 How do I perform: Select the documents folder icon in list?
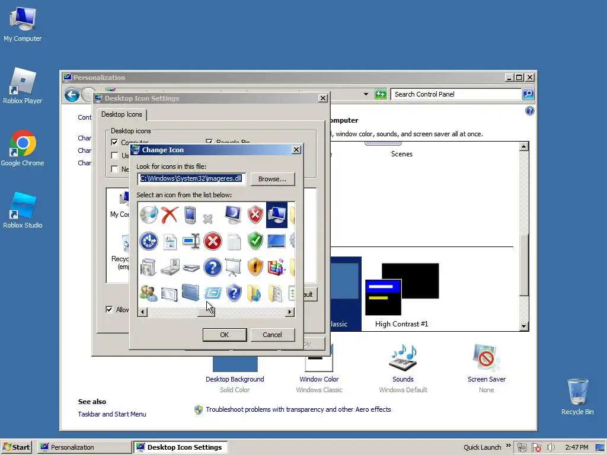click(275, 293)
